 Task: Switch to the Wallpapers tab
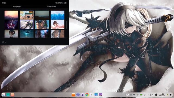point(17,7)
